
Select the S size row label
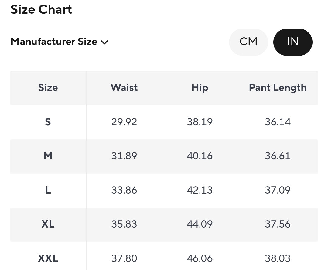(x=48, y=122)
